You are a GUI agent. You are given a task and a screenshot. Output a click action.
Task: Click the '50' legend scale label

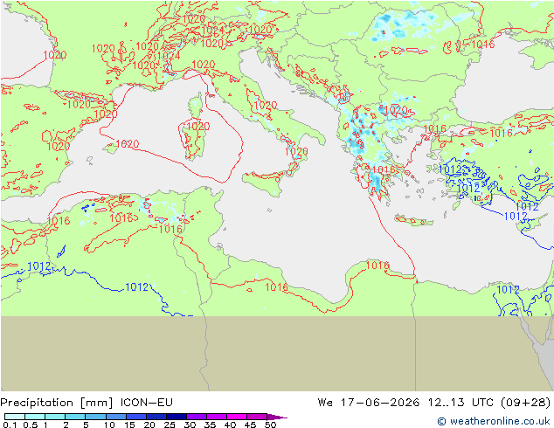[270, 425]
